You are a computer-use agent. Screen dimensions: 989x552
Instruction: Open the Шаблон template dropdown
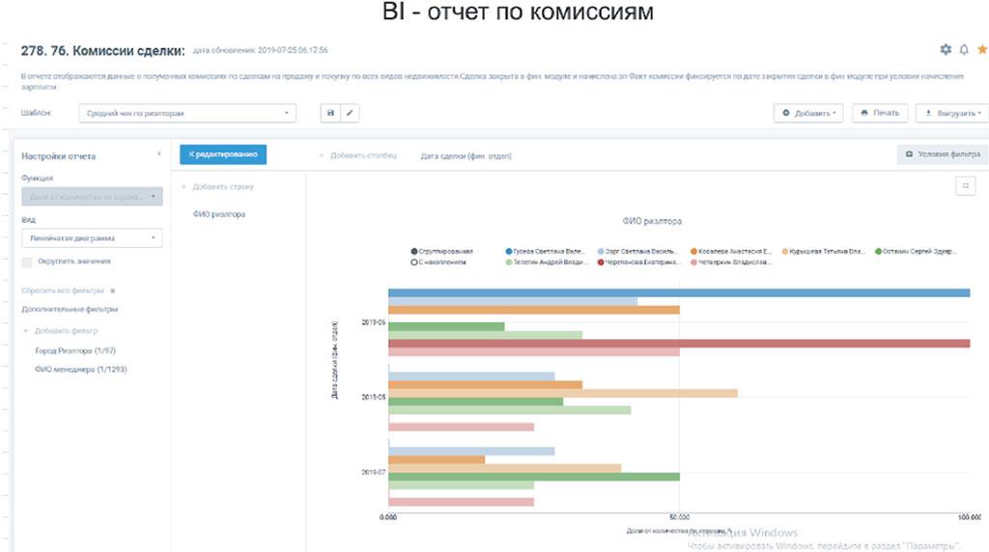186,113
